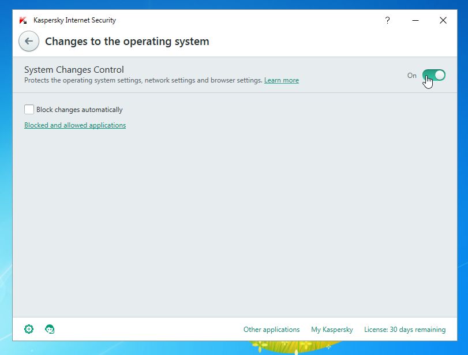Open the support agent icon

click(x=50, y=329)
